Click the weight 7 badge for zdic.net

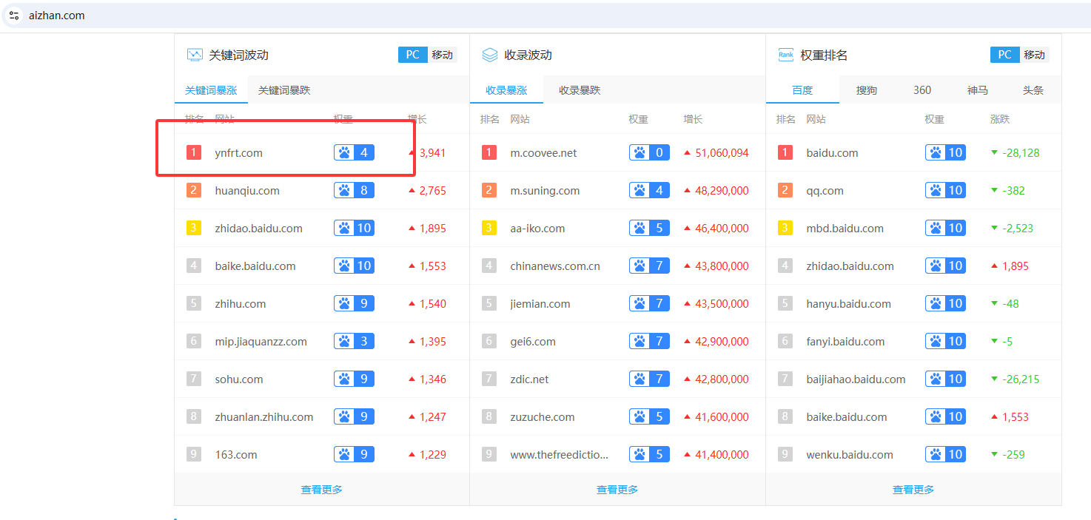pos(649,379)
